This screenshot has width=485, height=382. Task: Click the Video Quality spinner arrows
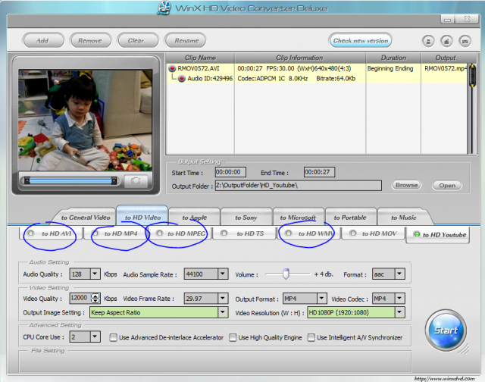coord(95,298)
